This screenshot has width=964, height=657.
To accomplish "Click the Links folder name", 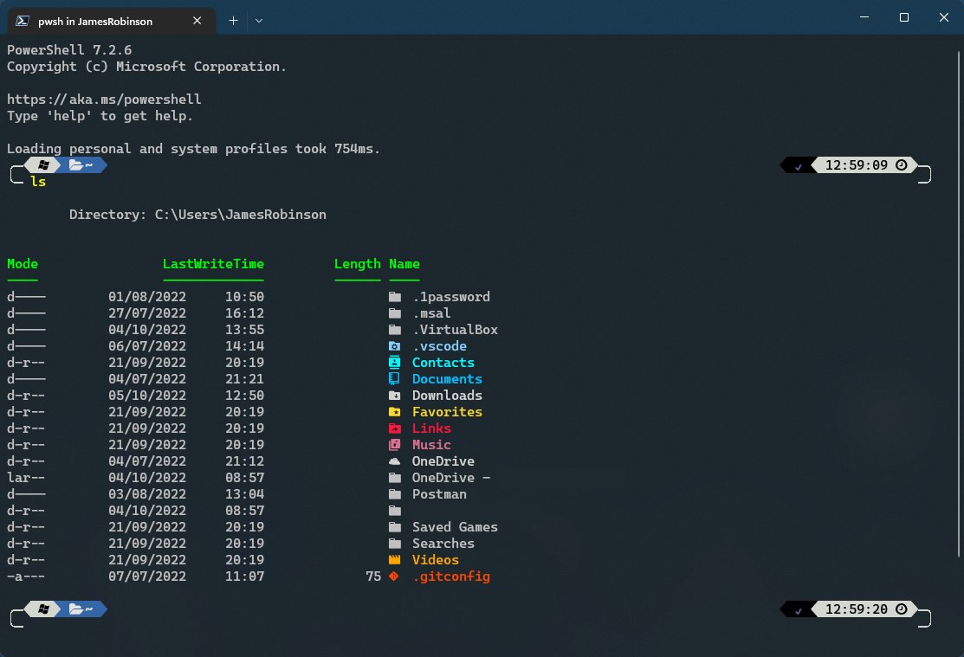I will 431,428.
